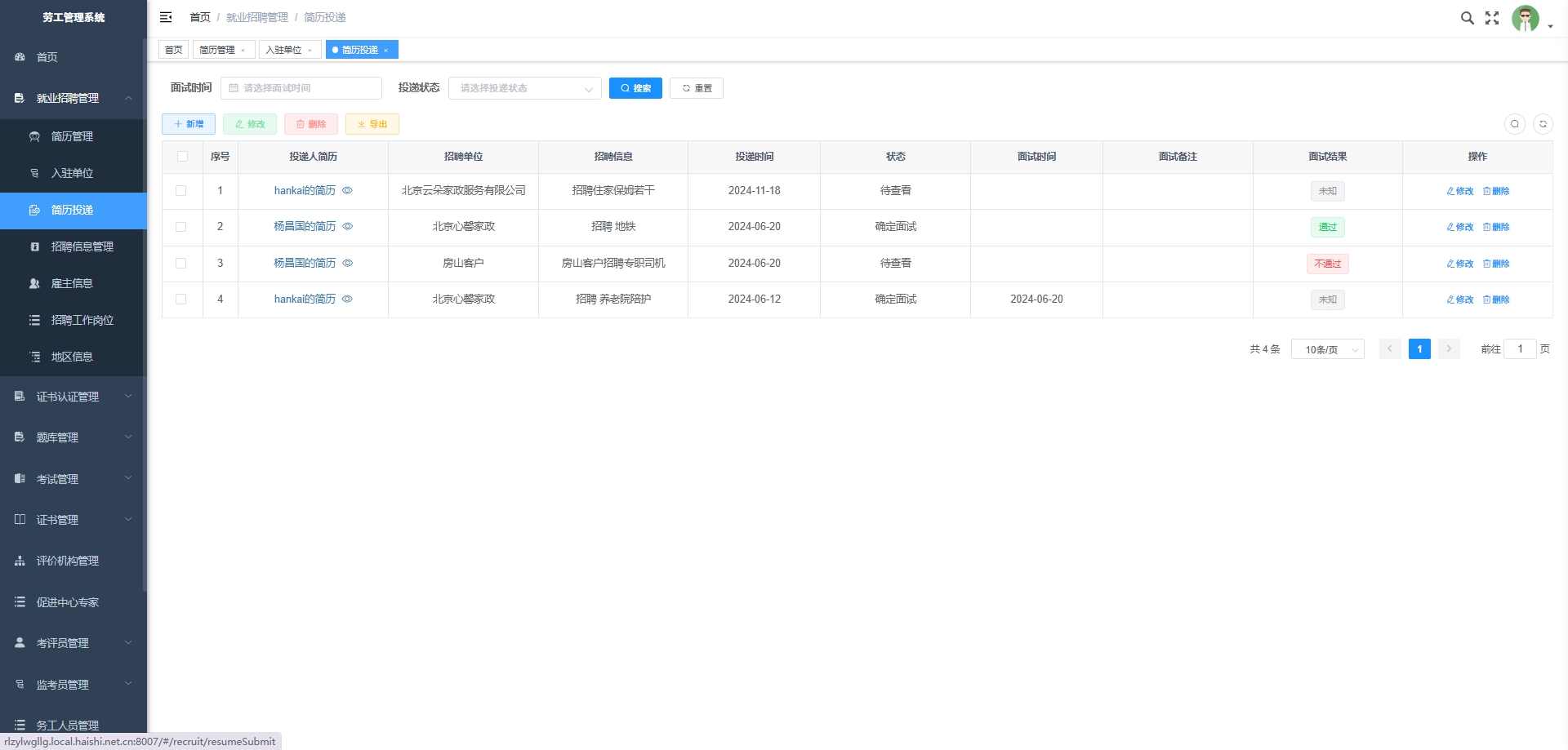Click 删除 in row 1
This screenshot has height=750, width=1568.
[x=1496, y=191]
